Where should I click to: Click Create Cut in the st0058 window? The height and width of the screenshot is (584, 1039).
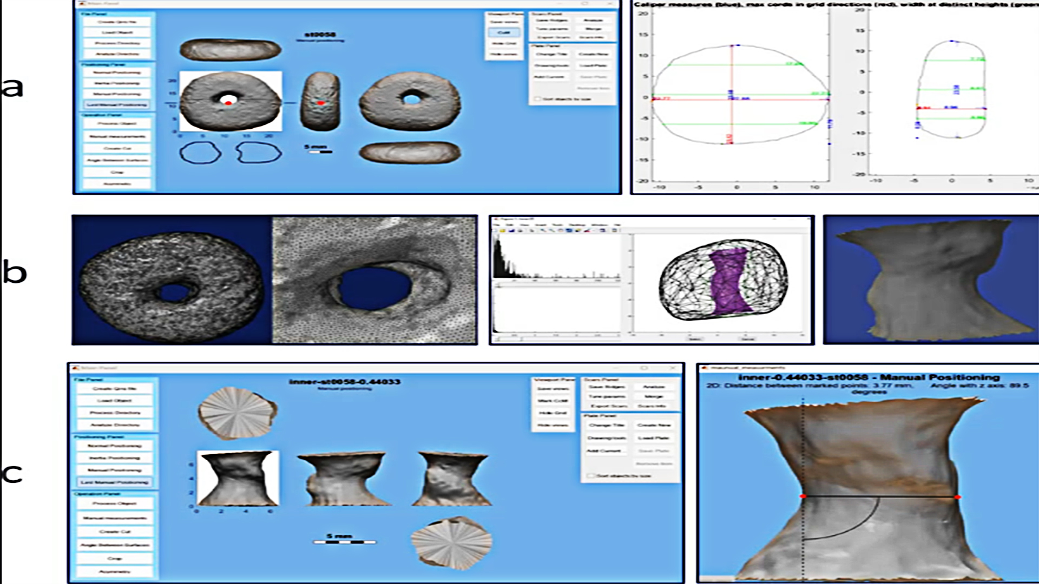pyautogui.click(x=117, y=148)
